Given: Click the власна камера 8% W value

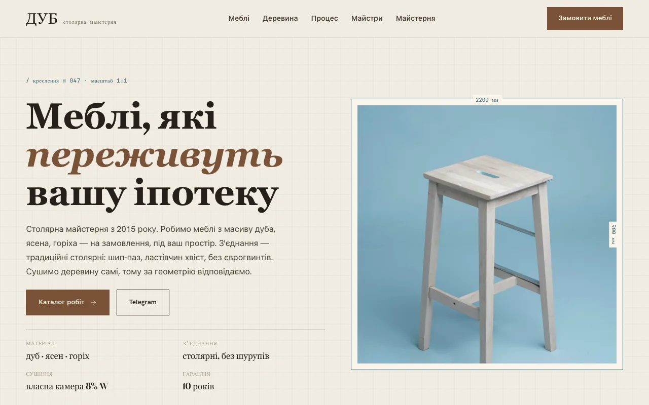Looking at the screenshot, I should 67,386.
